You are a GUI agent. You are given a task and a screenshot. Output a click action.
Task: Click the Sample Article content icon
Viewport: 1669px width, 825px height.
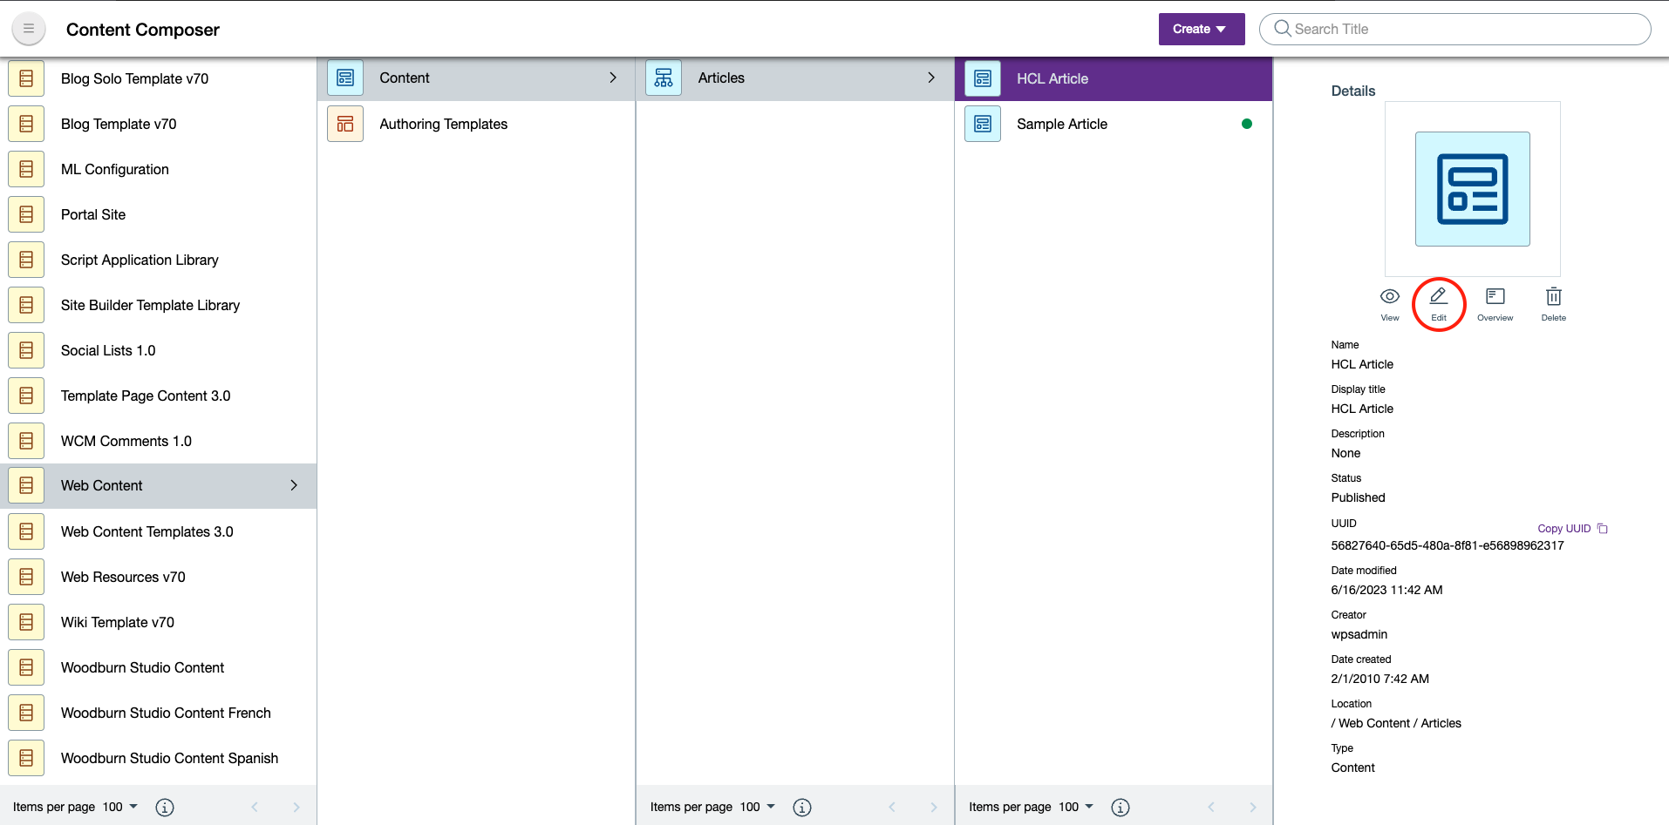(983, 124)
